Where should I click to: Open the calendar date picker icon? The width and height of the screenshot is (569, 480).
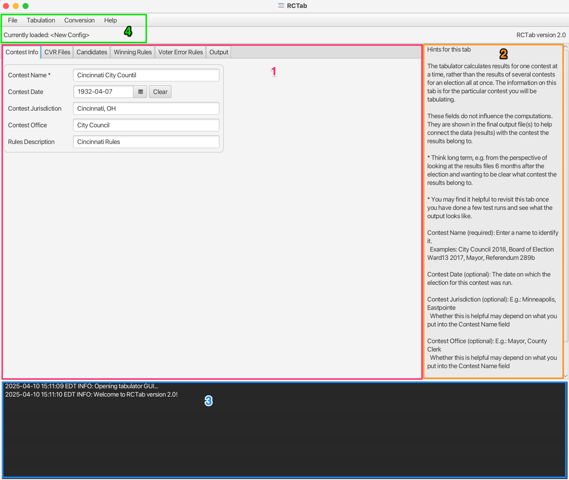[140, 92]
